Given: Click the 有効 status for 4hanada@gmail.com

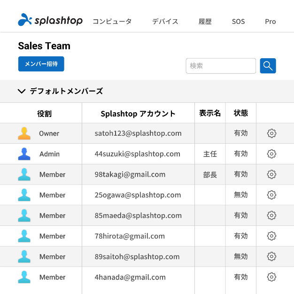Looking at the screenshot, I should (x=241, y=277).
